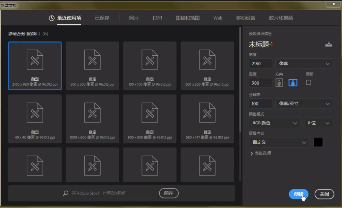Click the 前往 button
The image size is (342, 208).
point(169,193)
